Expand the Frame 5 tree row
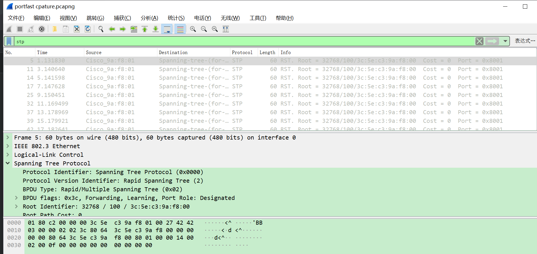This screenshot has height=254, width=537. point(8,137)
